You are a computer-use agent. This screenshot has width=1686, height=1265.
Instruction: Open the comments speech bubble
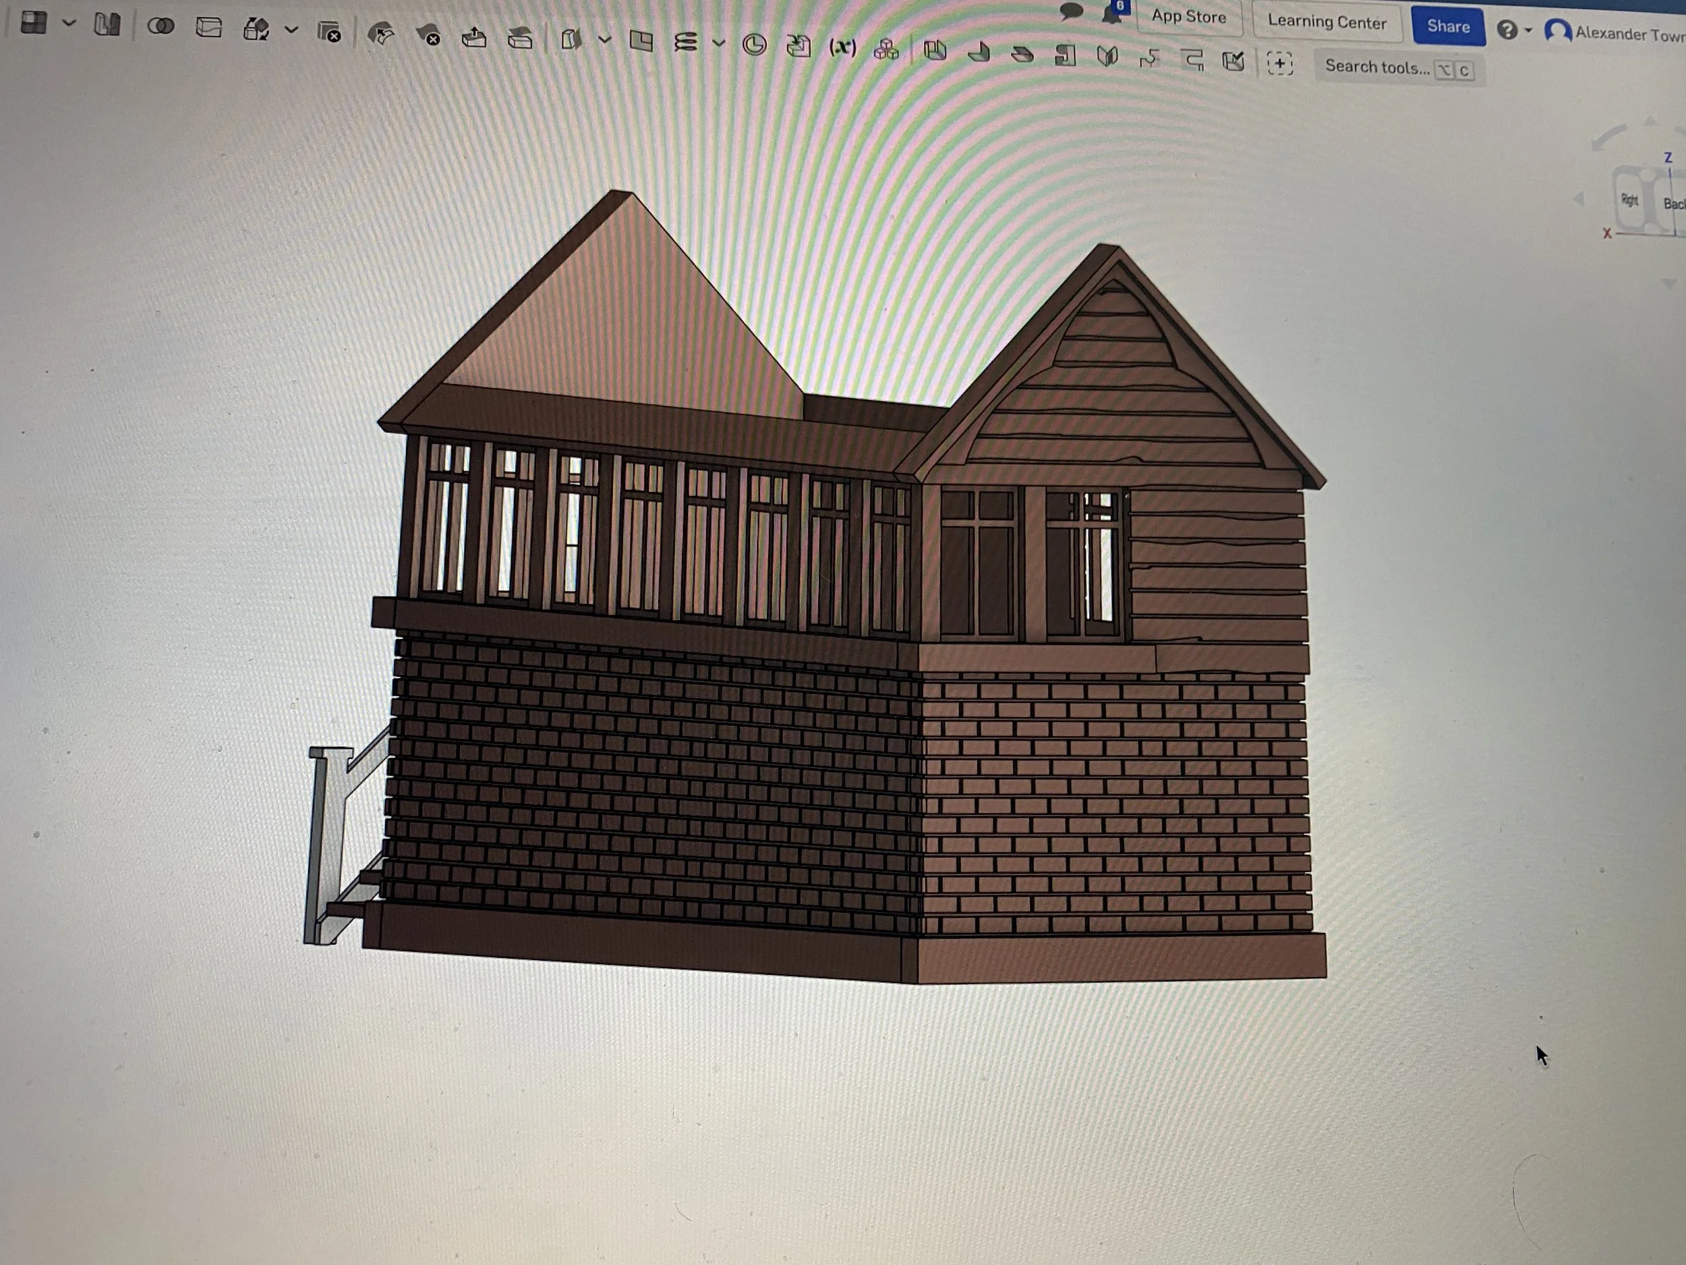pyautogui.click(x=1072, y=11)
